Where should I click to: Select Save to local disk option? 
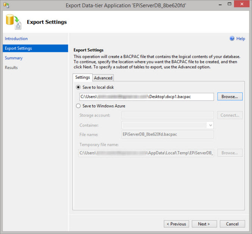[x=78, y=87]
